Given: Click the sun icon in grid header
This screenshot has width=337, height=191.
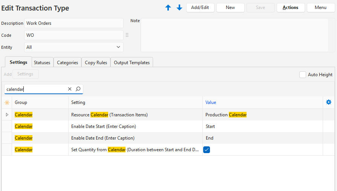Looking at the screenshot, I should click(7, 102).
